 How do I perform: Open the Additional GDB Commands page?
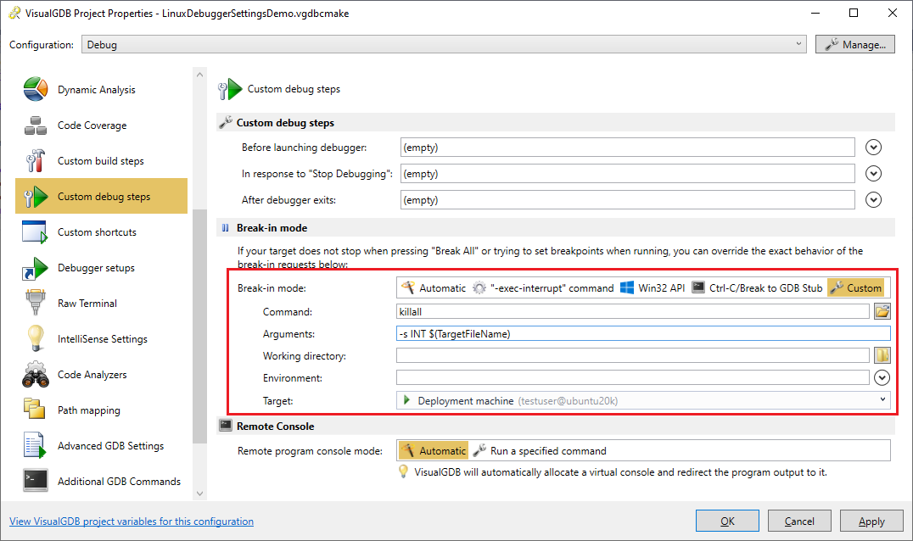tap(101, 481)
